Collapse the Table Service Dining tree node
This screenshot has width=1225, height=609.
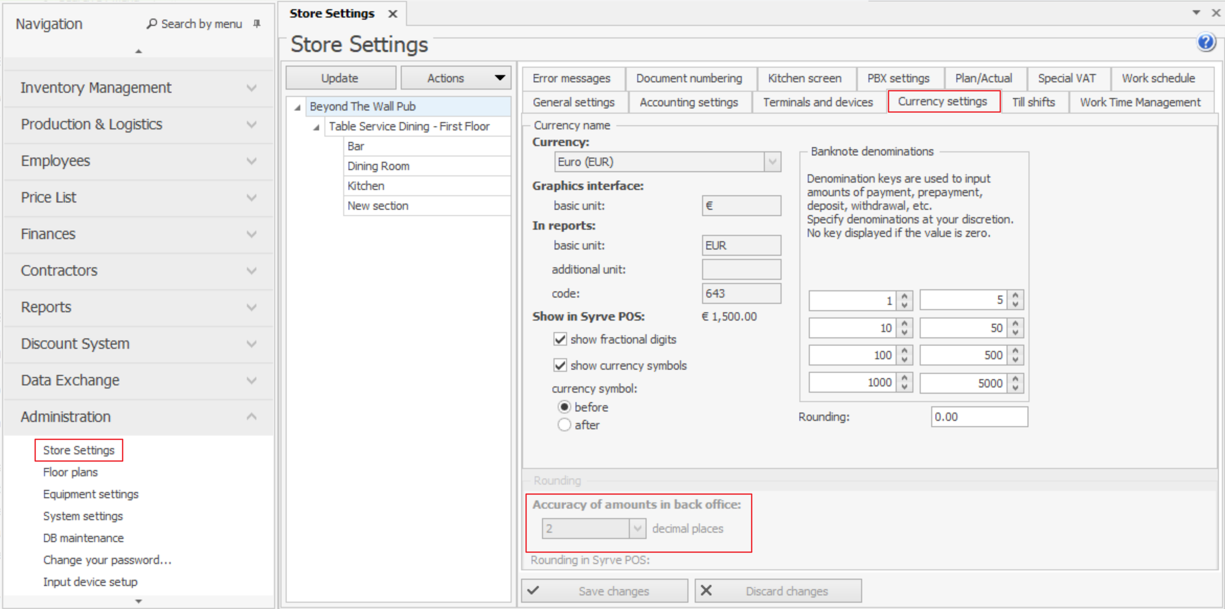click(316, 127)
